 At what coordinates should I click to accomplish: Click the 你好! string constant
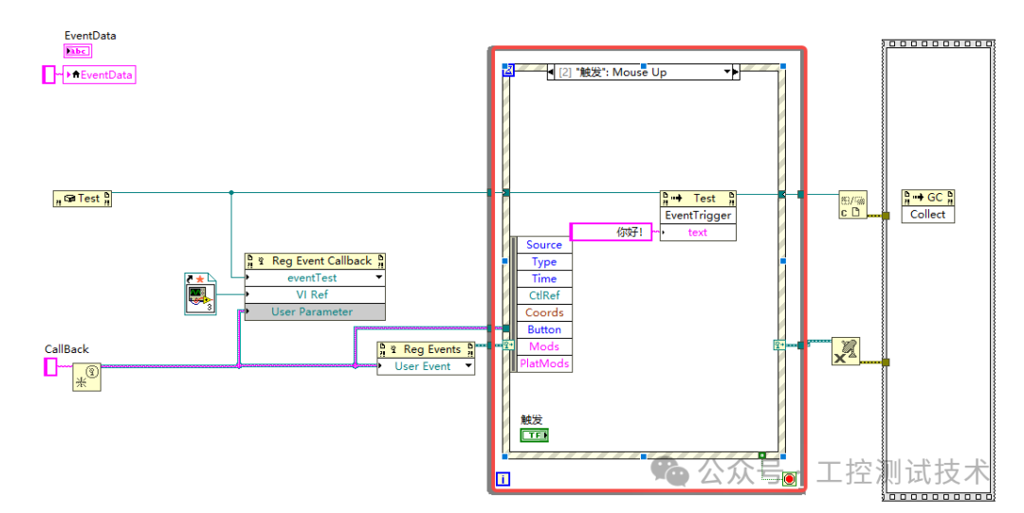612,232
